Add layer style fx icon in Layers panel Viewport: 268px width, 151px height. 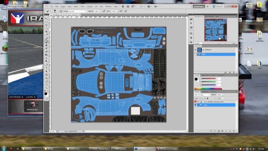pyautogui.click(x=215, y=131)
